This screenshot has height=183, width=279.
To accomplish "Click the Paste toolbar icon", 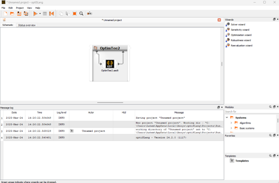I will pyautogui.click(x=68, y=13).
